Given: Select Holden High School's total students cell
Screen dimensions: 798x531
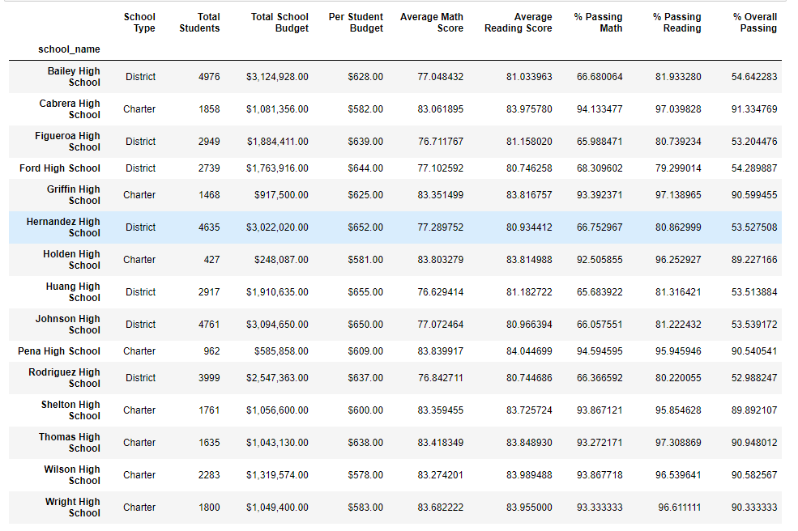Looking at the screenshot, I should [x=211, y=260].
